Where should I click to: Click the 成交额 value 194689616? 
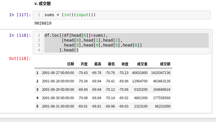pos(162,90)
